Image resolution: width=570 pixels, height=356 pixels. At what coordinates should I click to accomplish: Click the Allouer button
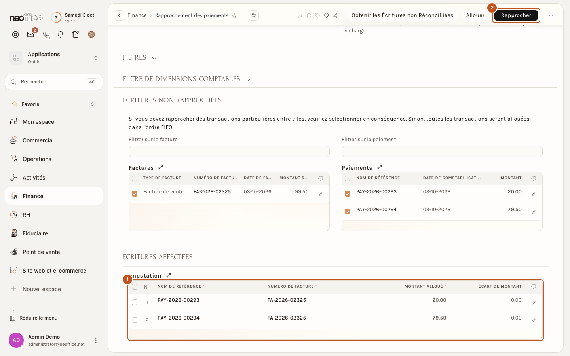(x=475, y=15)
